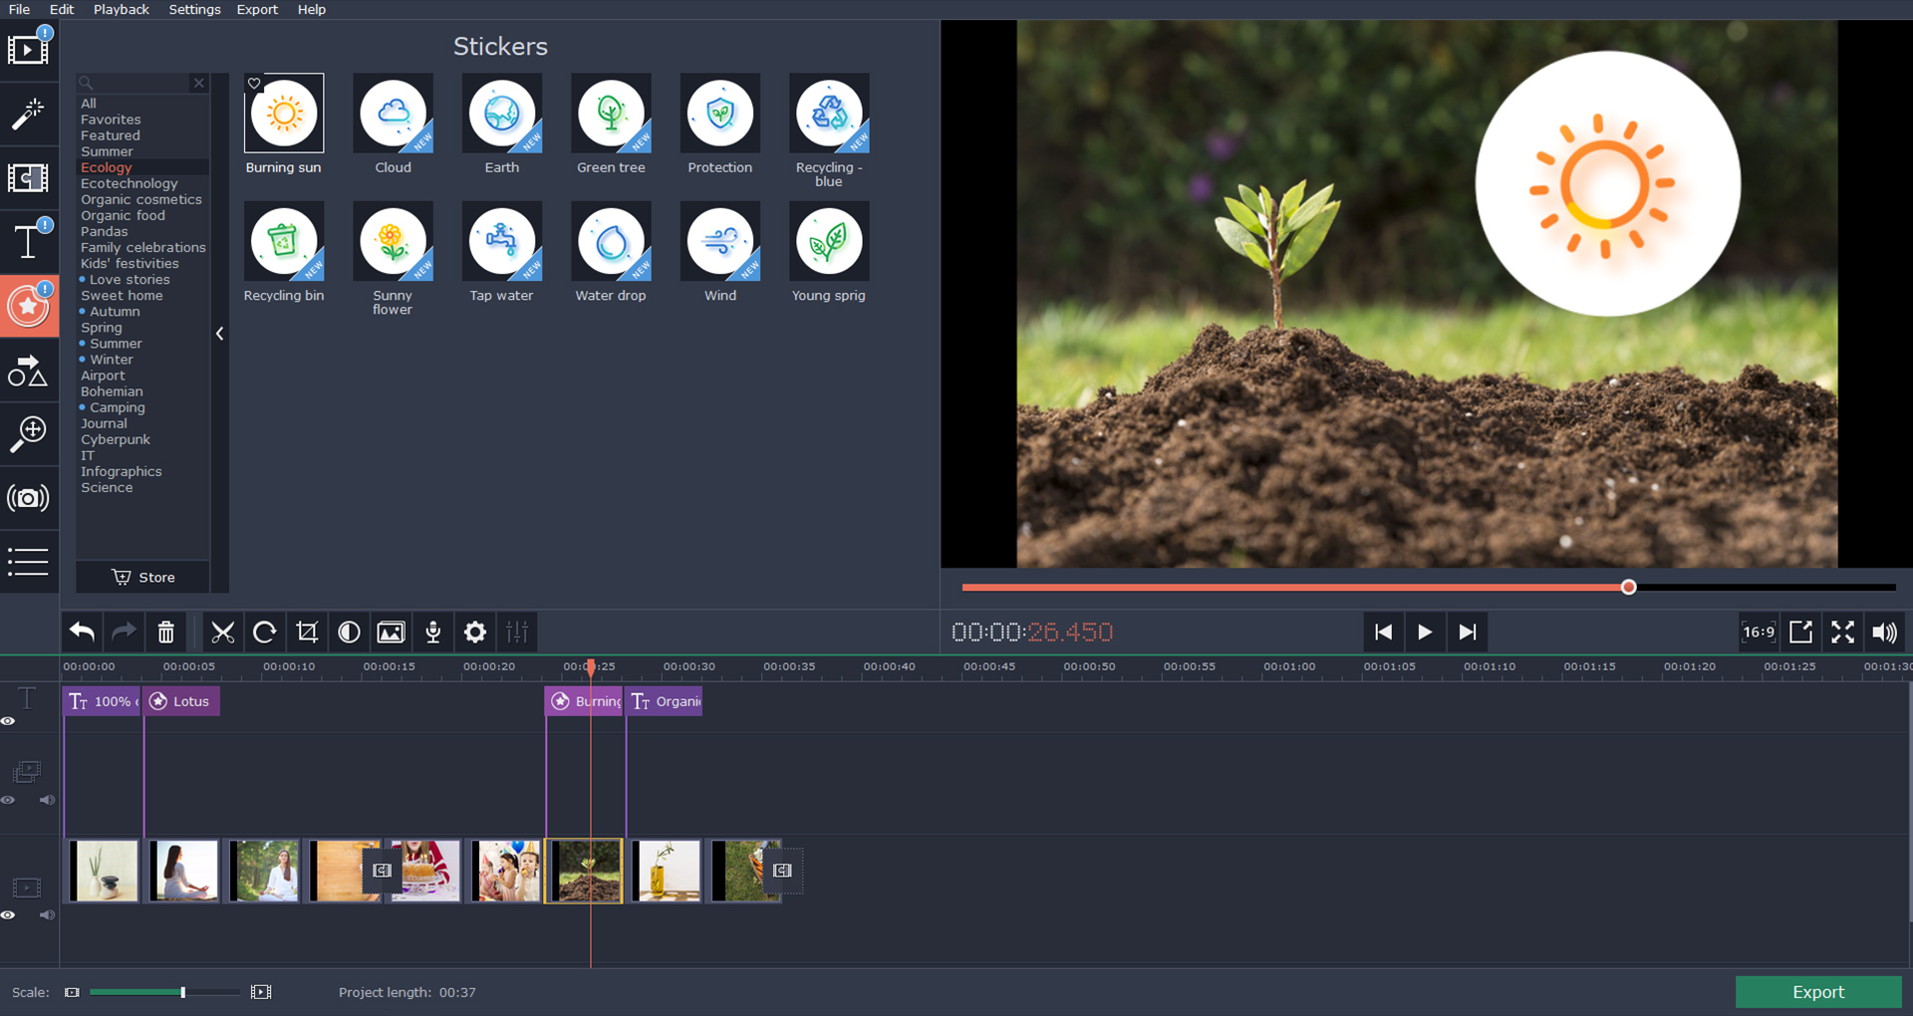Adjust the timeline Scale slider

coord(182,992)
